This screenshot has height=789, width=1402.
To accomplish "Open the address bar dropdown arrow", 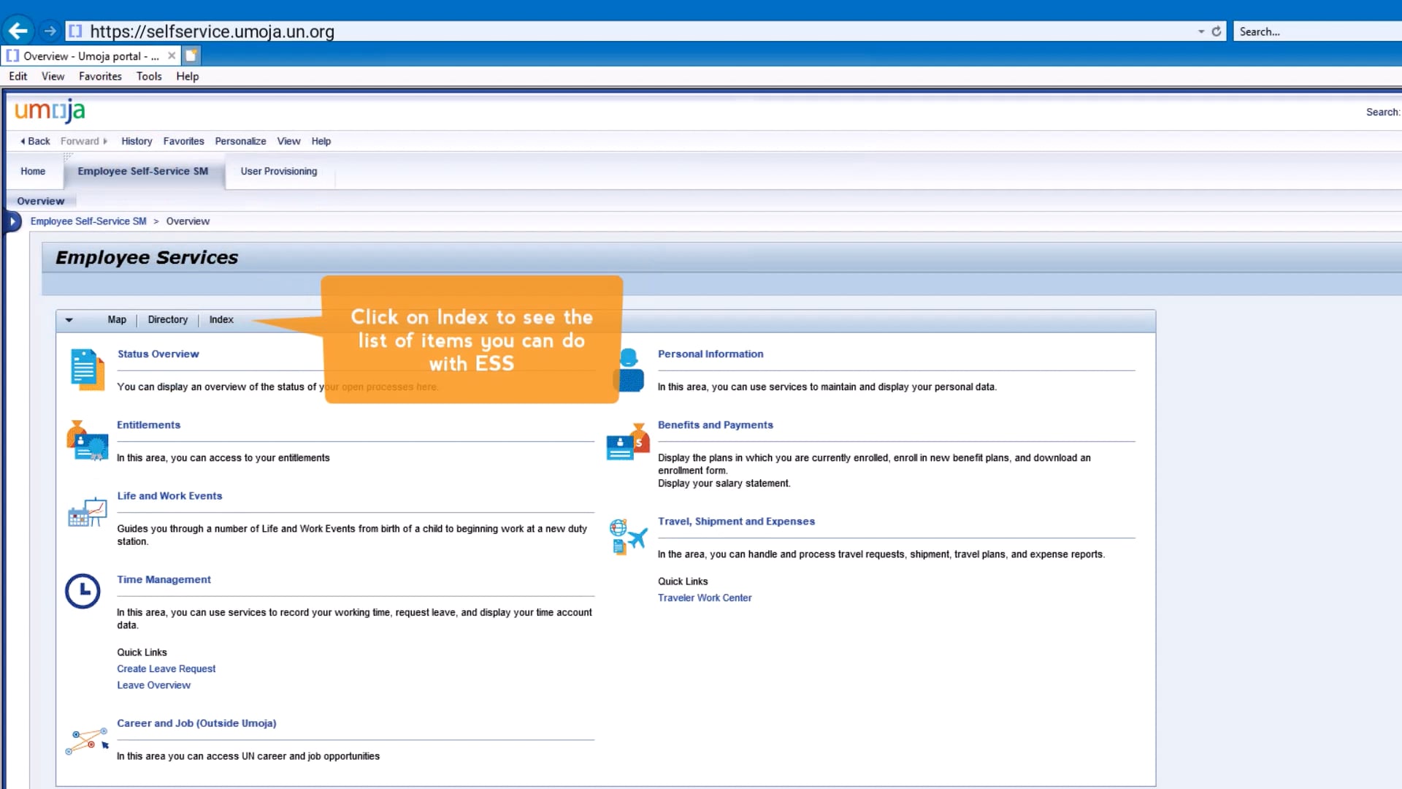I will 1200,31.
